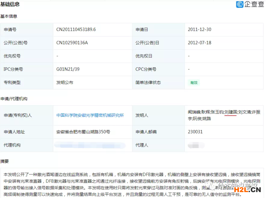Click application number CN201110453189.6

point(76,30)
